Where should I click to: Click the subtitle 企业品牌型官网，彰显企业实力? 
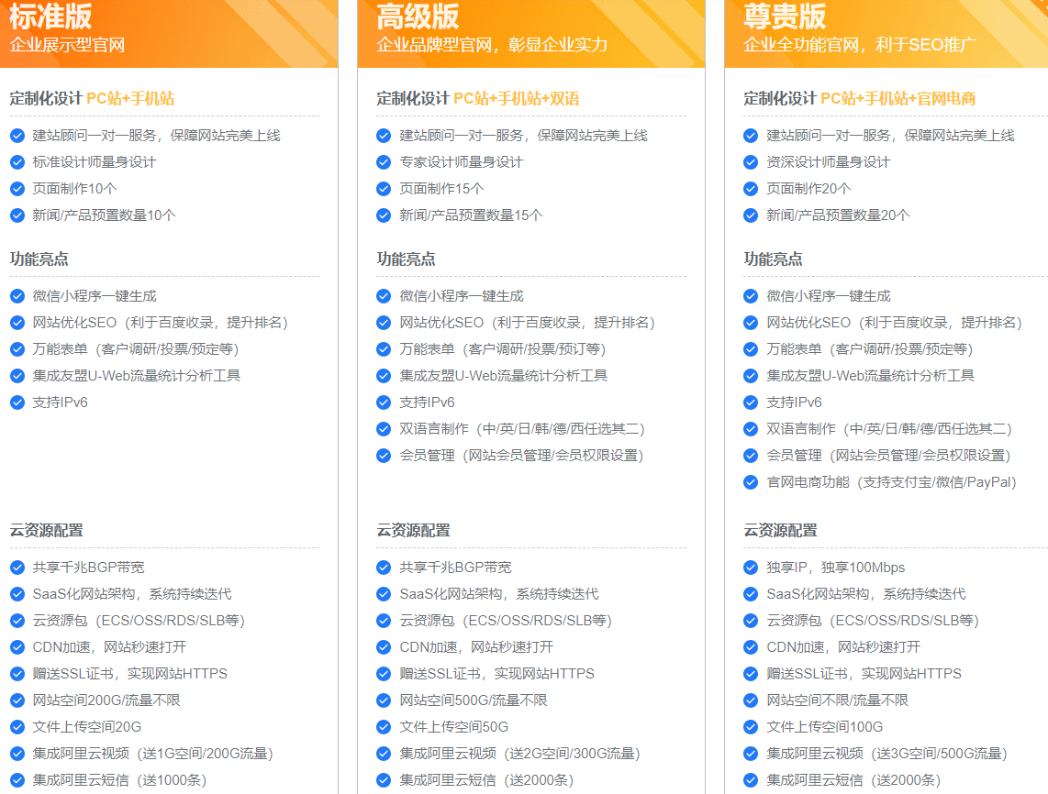coord(492,45)
